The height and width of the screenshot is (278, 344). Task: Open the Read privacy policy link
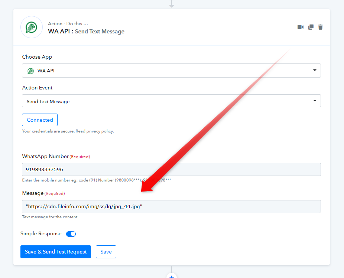click(94, 131)
